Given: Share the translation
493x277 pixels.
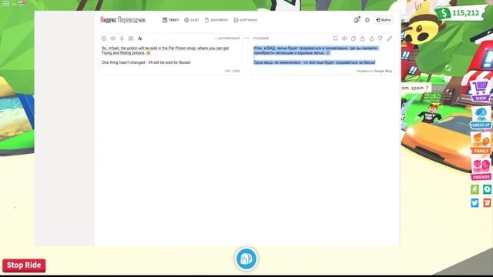Looking at the screenshot, I should pos(363,38).
